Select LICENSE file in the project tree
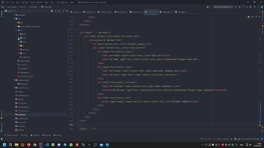Screen dimensions: 264x148 19,130
